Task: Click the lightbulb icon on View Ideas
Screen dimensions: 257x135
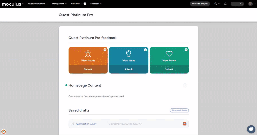Action: pyautogui.click(x=128, y=54)
